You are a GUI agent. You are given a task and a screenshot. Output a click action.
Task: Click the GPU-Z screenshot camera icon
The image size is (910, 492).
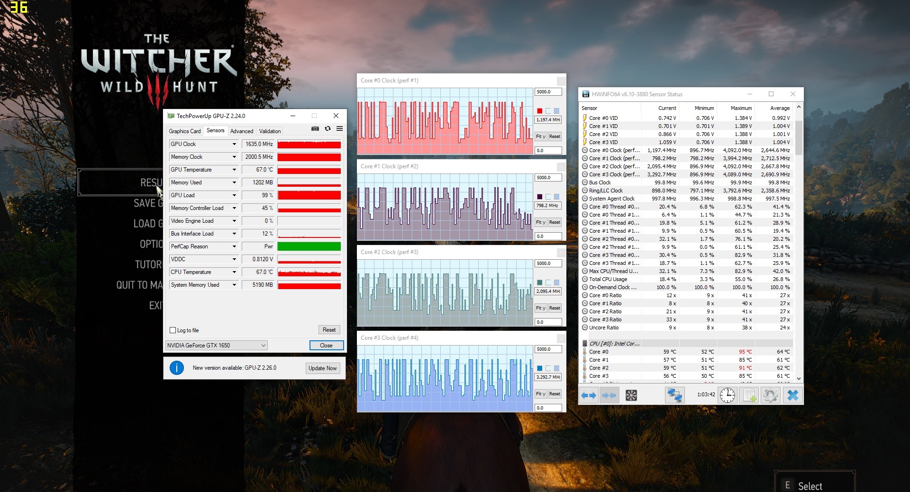pyautogui.click(x=315, y=128)
